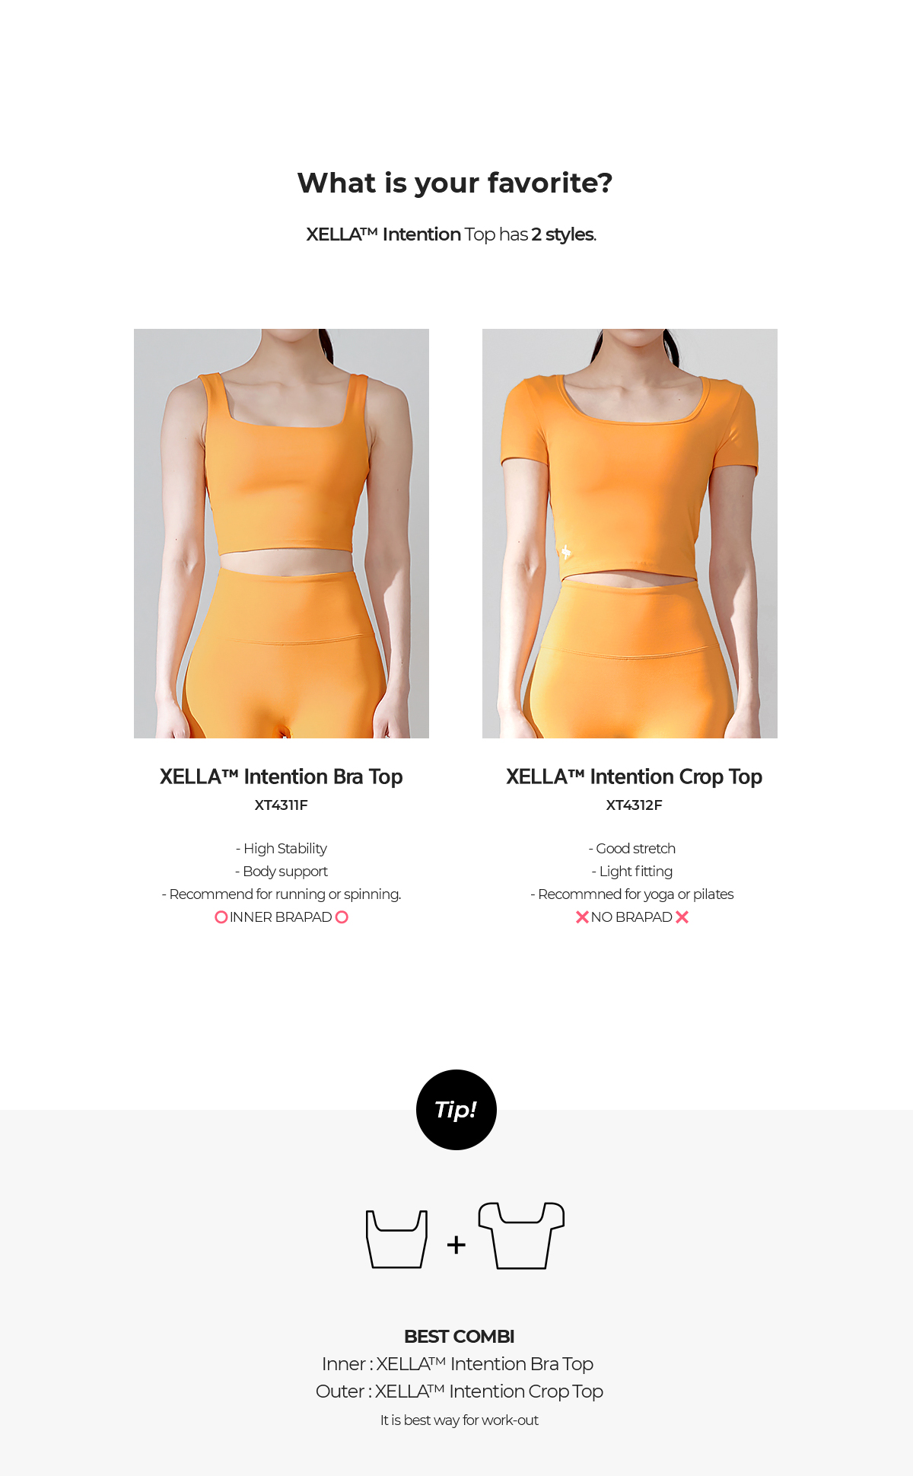
Task: Open the Bra Top model photo
Action: pyautogui.click(x=282, y=534)
